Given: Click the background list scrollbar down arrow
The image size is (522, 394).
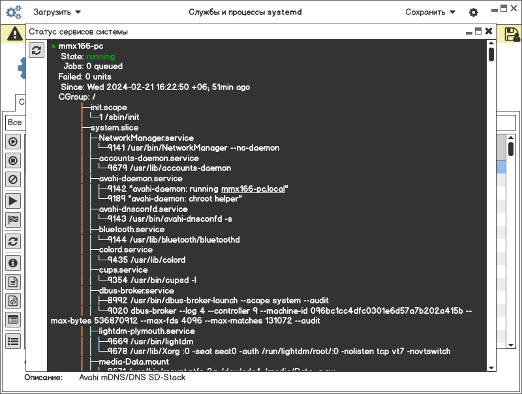Looking at the screenshot, I should pyautogui.click(x=511, y=345).
